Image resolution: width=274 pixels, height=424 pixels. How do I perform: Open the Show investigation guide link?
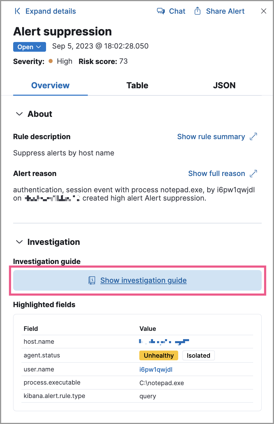[x=143, y=280]
